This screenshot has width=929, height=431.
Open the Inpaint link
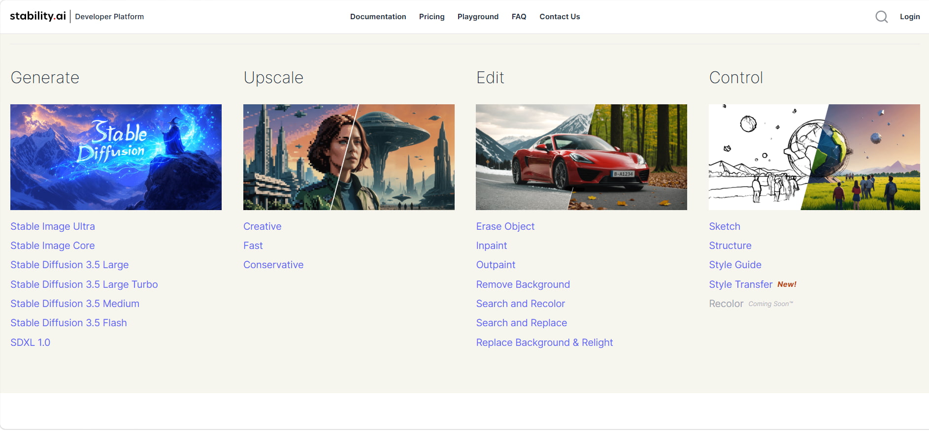click(x=492, y=246)
